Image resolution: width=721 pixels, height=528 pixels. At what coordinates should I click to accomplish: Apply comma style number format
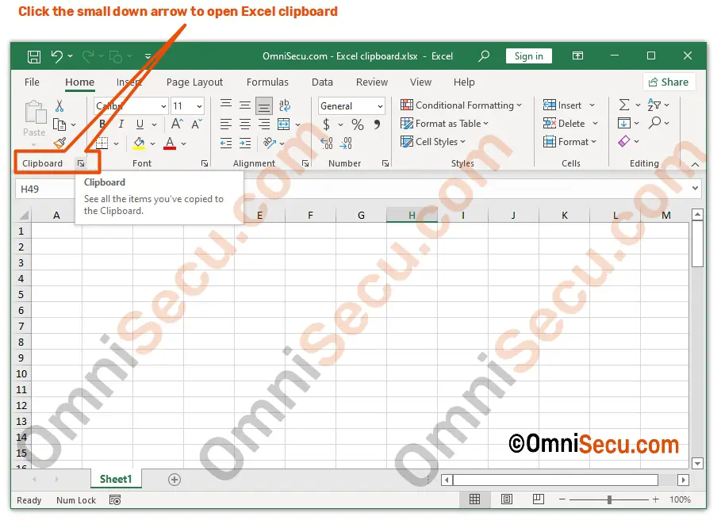pyautogui.click(x=377, y=124)
